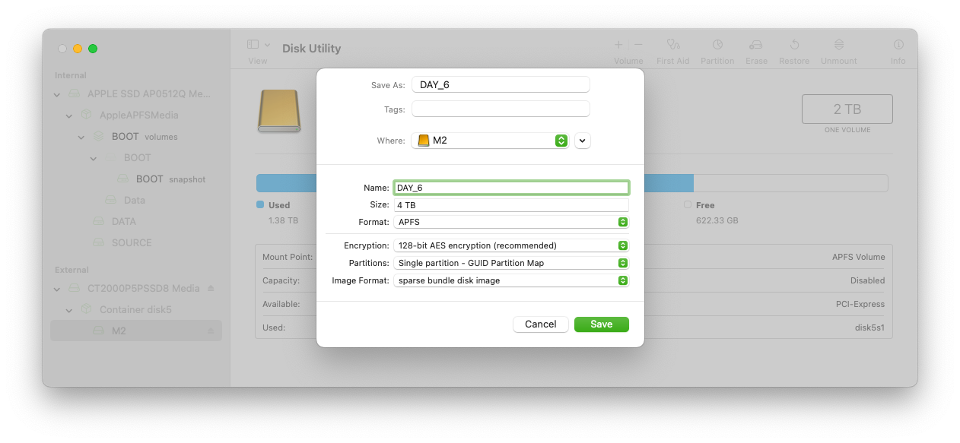
Task: Collapse the AppleAPFSMedia container
Action: pyautogui.click(x=69, y=115)
